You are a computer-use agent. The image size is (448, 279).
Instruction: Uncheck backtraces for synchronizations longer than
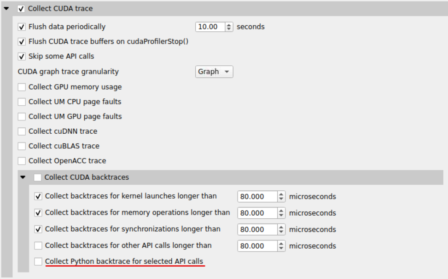(38, 229)
